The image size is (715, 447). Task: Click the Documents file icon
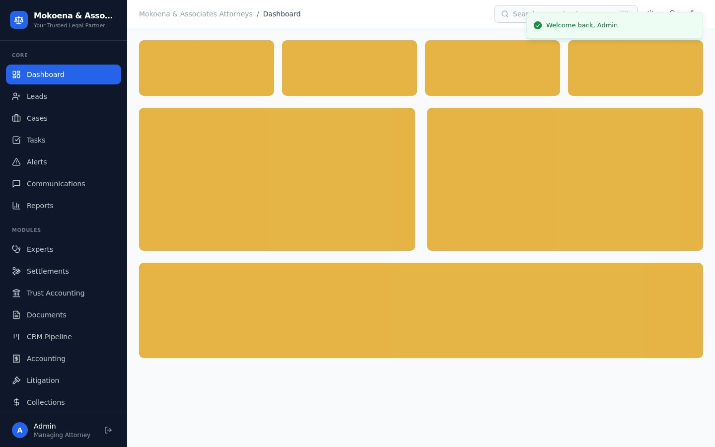tap(16, 315)
